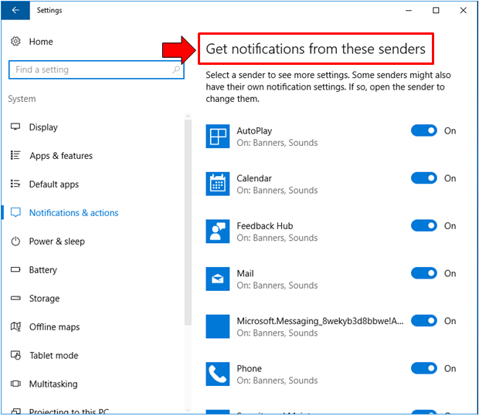
Task: Click the AutoPlay app icon
Action: pyautogui.click(x=219, y=137)
